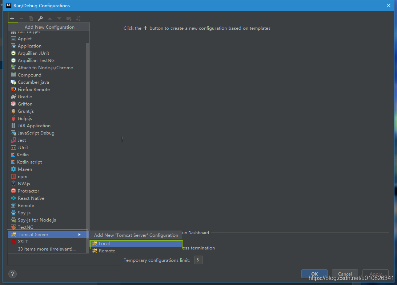Show 33 items more (irrelevant)
Viewport: 397px width, 285px height.
click(x=47, y=249)
